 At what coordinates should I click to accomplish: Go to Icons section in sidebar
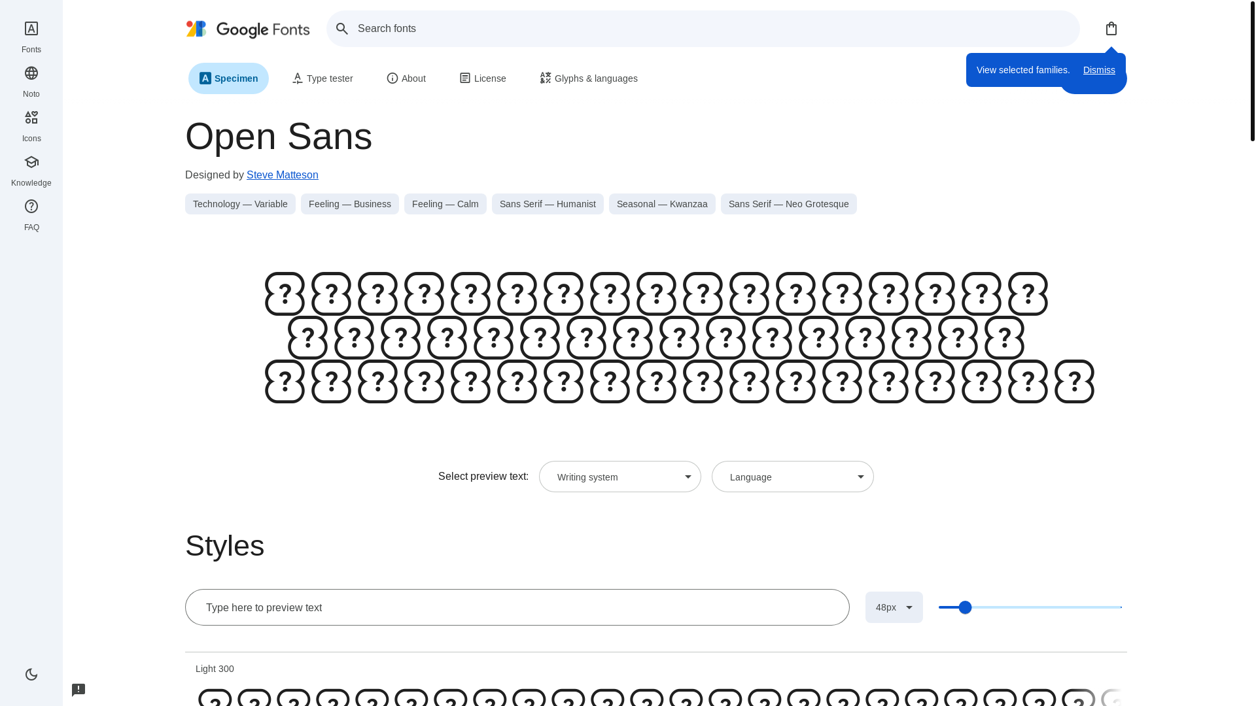coord(31,126)
